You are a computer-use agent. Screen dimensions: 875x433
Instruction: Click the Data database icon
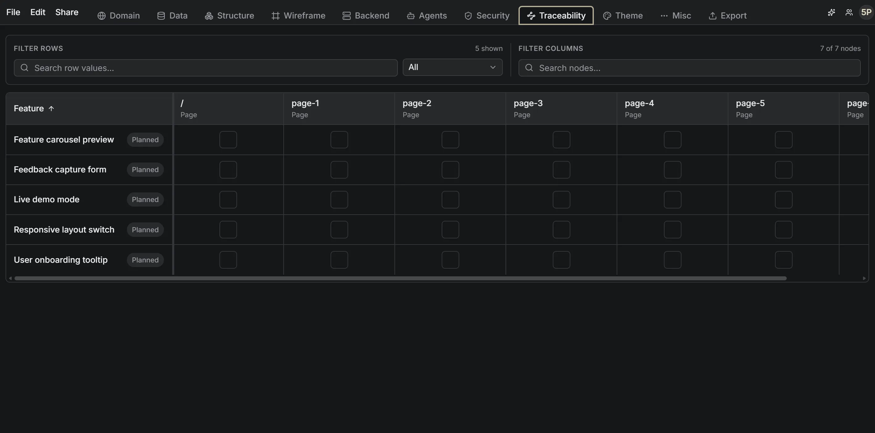(x=161, y=16)
